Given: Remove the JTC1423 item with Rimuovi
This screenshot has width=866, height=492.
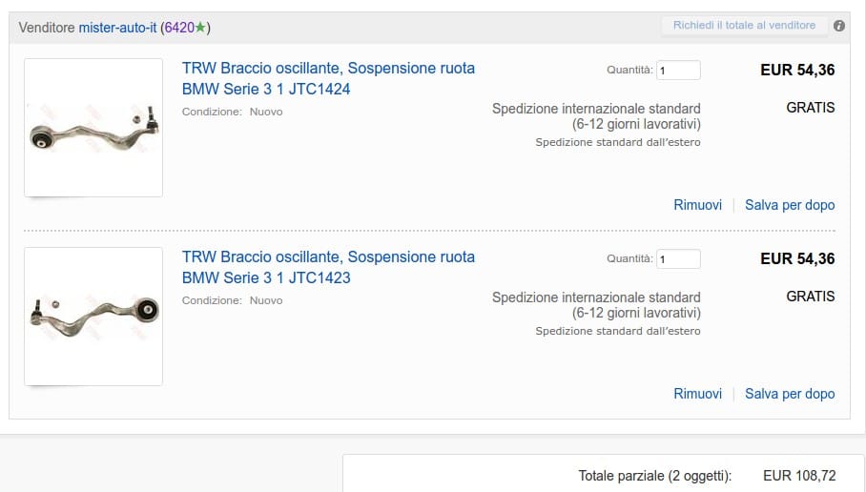Looking at the screenshot, I should point(697,394).
